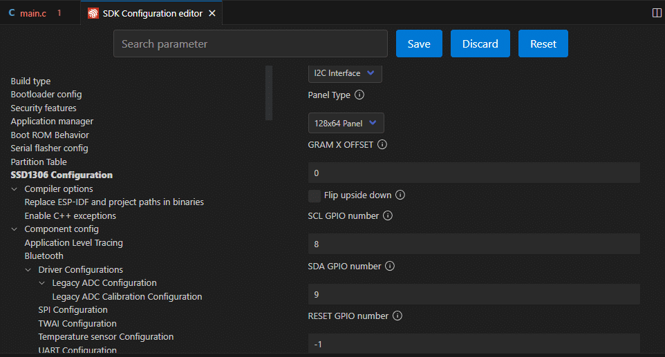Show info for GRAM X OFFSET

pos(382,144)
